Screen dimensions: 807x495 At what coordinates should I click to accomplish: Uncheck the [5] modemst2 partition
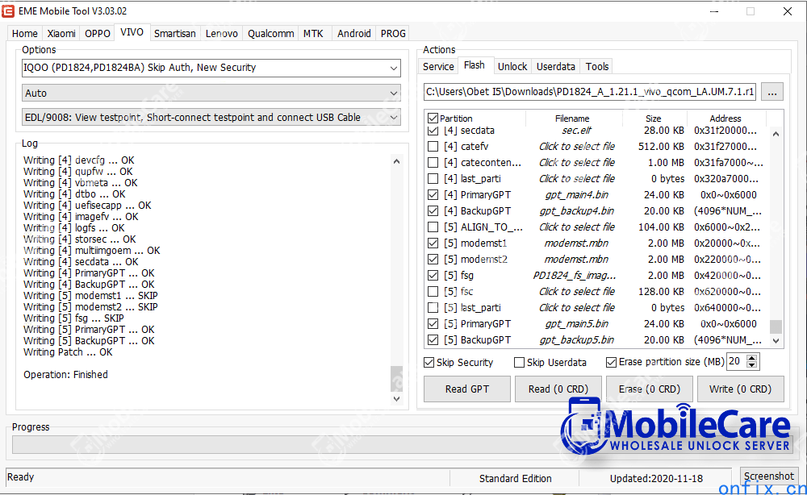[x=433, y=260]
